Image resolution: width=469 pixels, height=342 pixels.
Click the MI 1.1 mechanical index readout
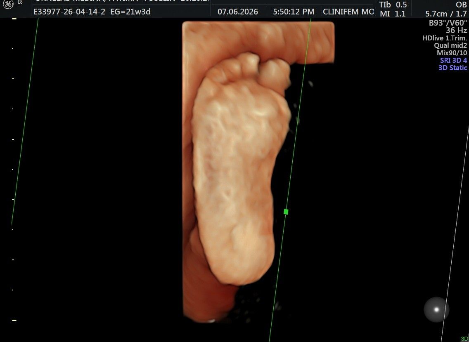click(x=393, y=14)
